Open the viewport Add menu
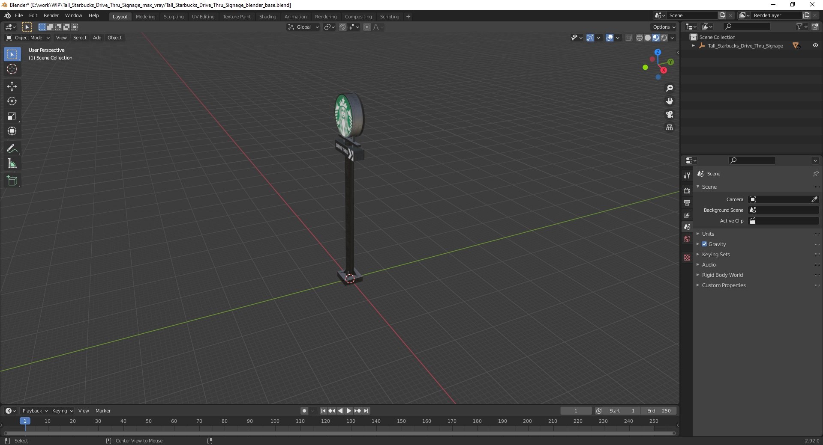Viewport: 823px width, 445px height. click(x=97, y=38)
